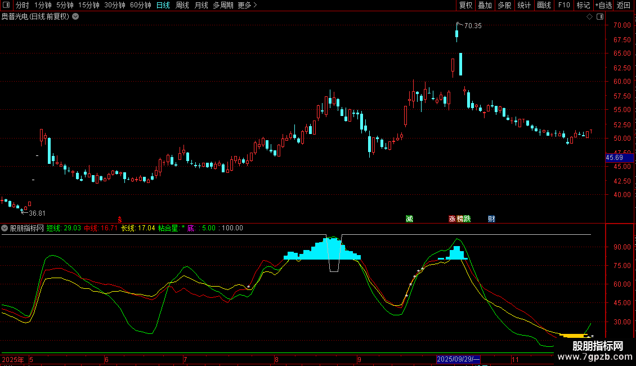Click the 2025/09/29 date marker on timeline
Image resolution: width=636 pixels, height=366 pixels.
tap(458, 359)
